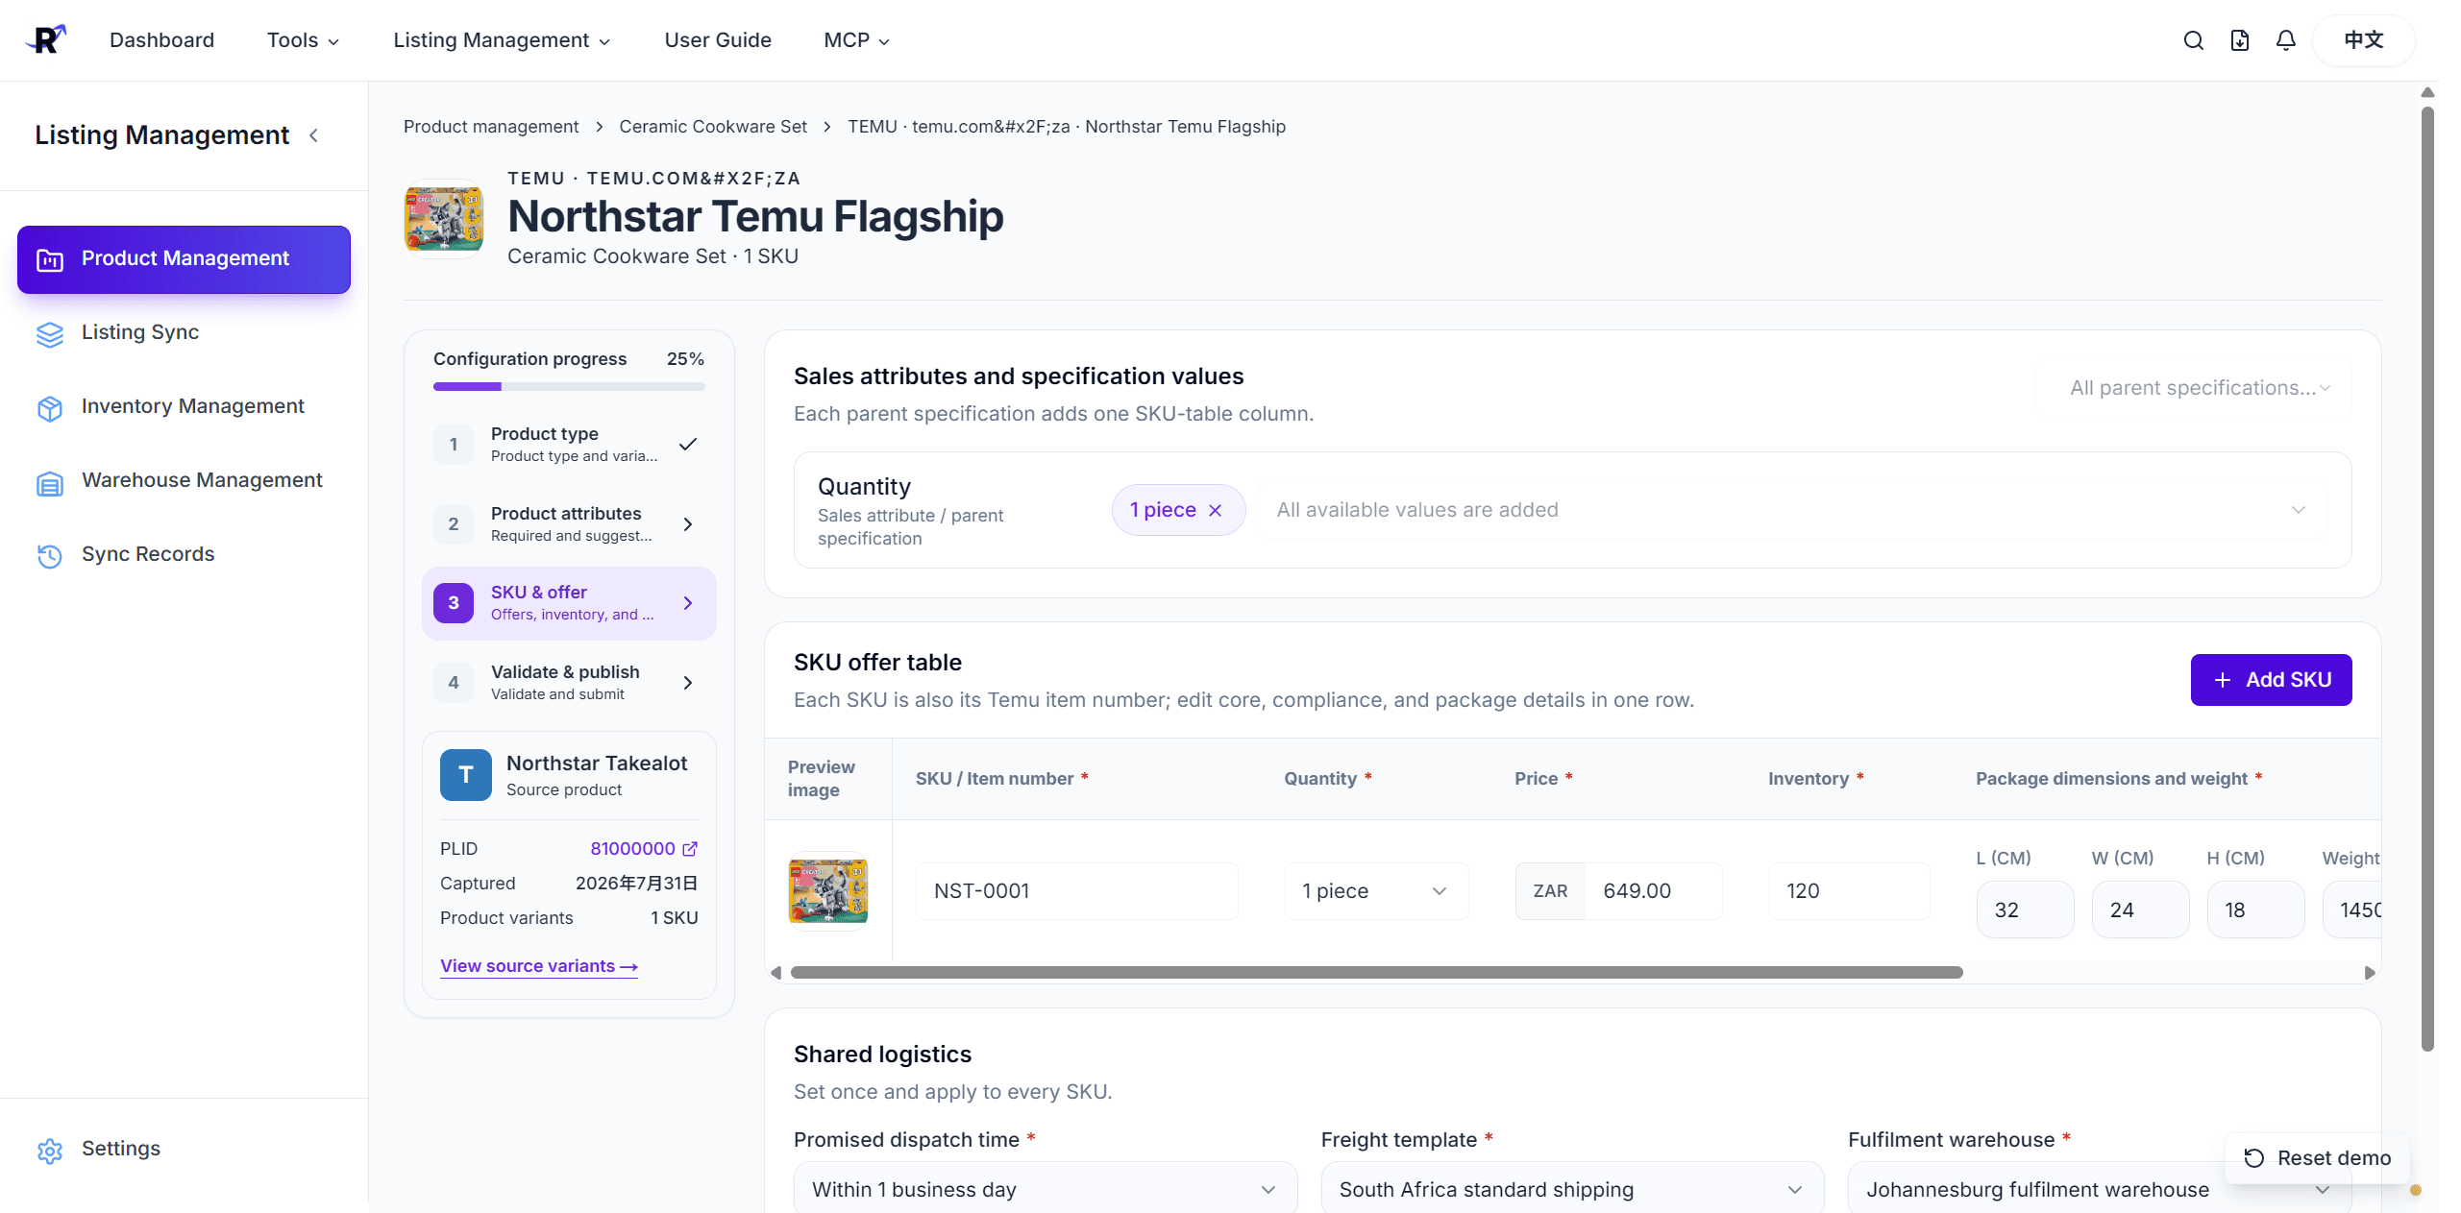This screenshot has width=2461, height=1213.
Task: Open step 1 Product type
Action: click(x=569, y=445)
